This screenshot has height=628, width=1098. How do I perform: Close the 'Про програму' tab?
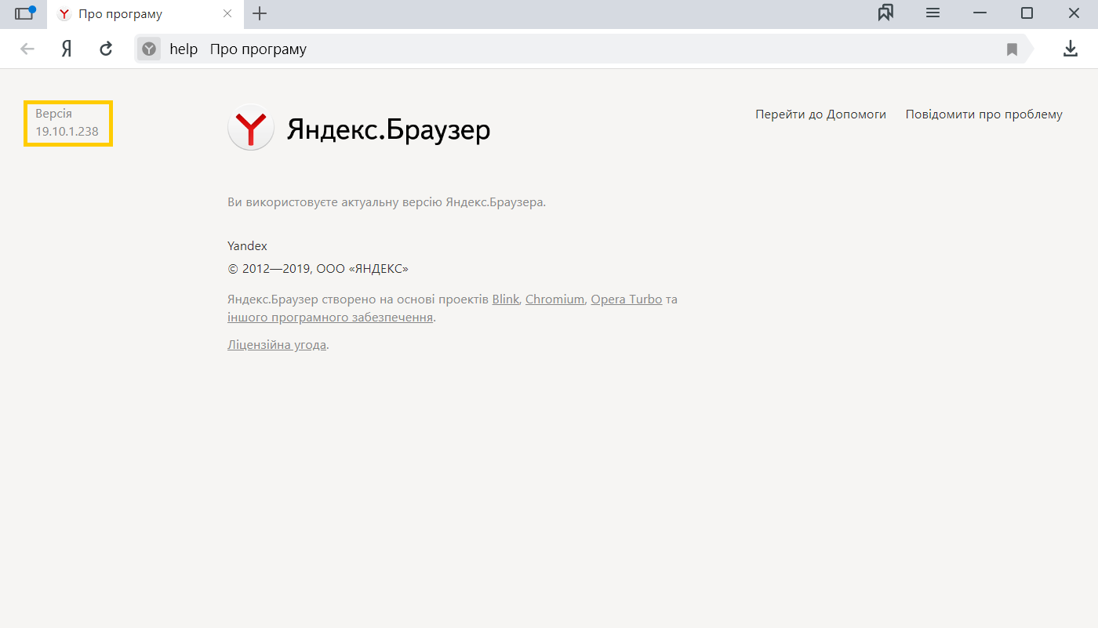(x=227, y=14)
